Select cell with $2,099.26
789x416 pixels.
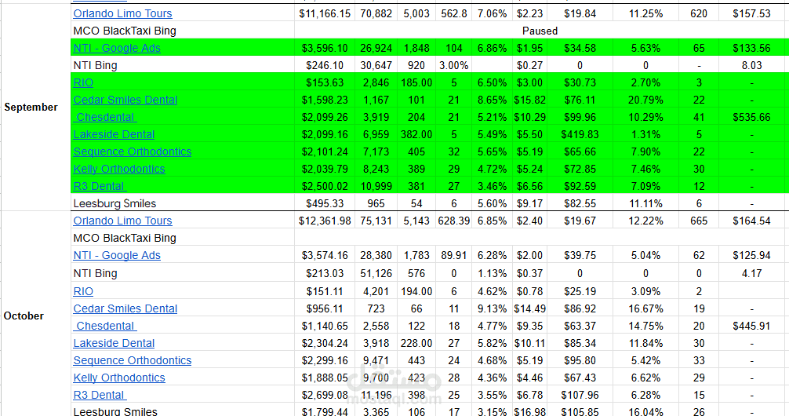tap(325, 117)
